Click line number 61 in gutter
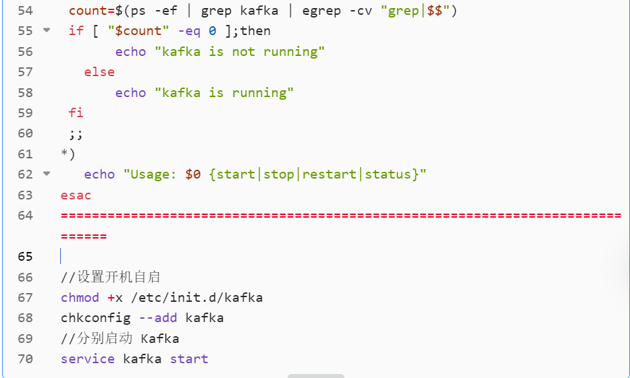630x378 pixels. (25, 154)
